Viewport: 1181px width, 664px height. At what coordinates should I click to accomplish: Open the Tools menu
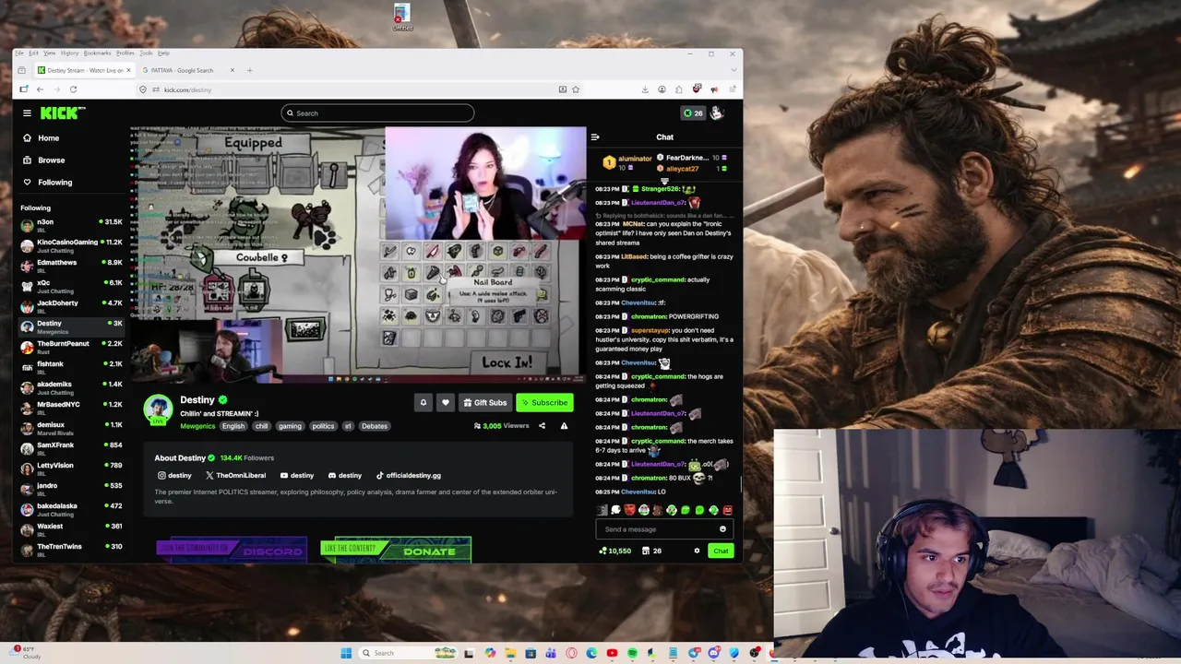click(146, 53)
